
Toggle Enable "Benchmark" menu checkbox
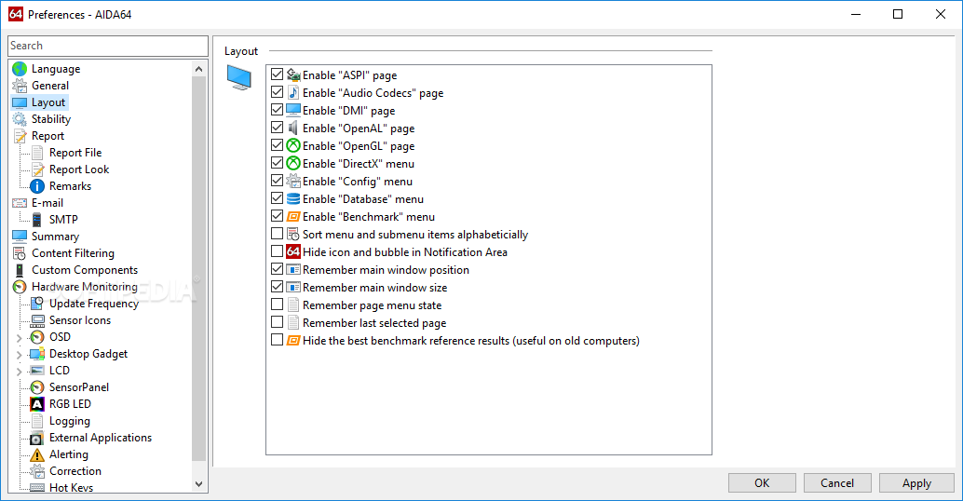[277, 216]
